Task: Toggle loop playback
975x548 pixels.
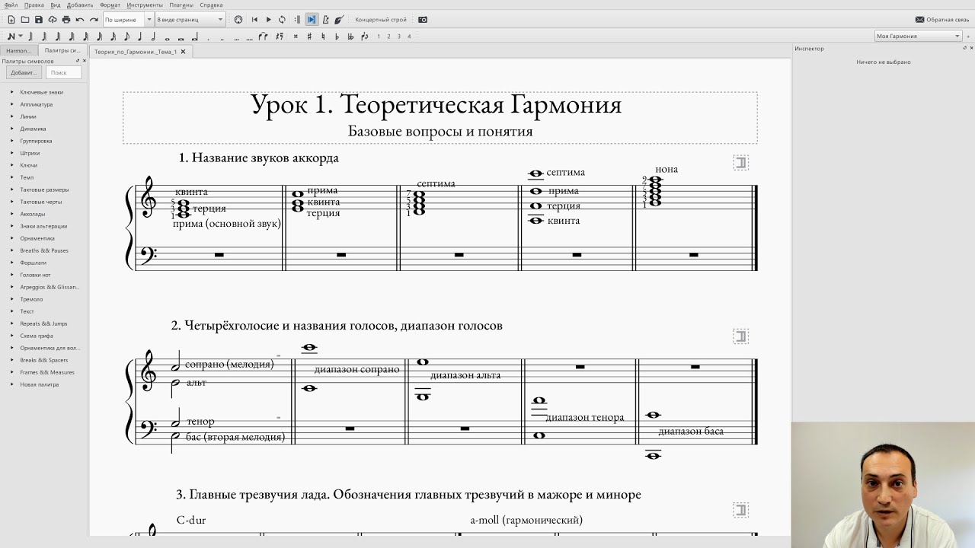Action: tap(282, 20)
